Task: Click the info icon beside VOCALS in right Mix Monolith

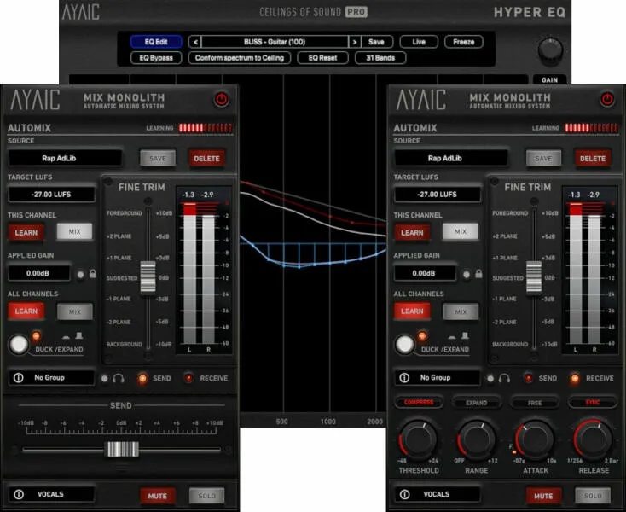Action: [404, 494]
